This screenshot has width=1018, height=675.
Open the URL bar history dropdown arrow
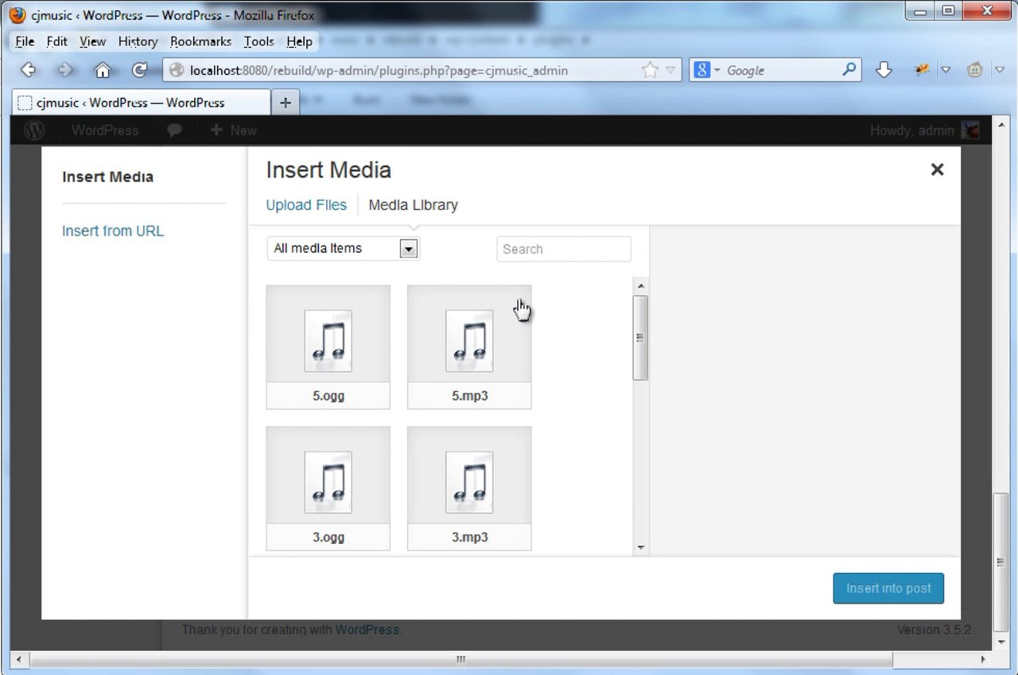point(671,70)
